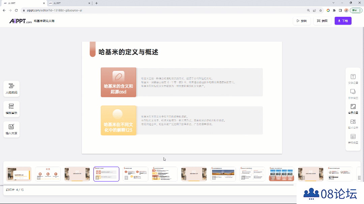Select the orange card 哈基米的含义和起源asd
The width and height of the screenshot is (364, 204).
pyautogui.click(x=118, y=82)
